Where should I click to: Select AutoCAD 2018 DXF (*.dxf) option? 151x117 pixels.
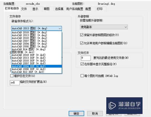pos(37,55)
